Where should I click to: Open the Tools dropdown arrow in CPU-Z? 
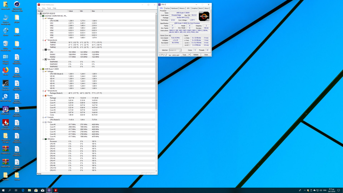(189, 55)
